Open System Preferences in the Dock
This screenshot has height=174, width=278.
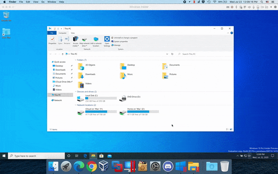coord(155,167)
